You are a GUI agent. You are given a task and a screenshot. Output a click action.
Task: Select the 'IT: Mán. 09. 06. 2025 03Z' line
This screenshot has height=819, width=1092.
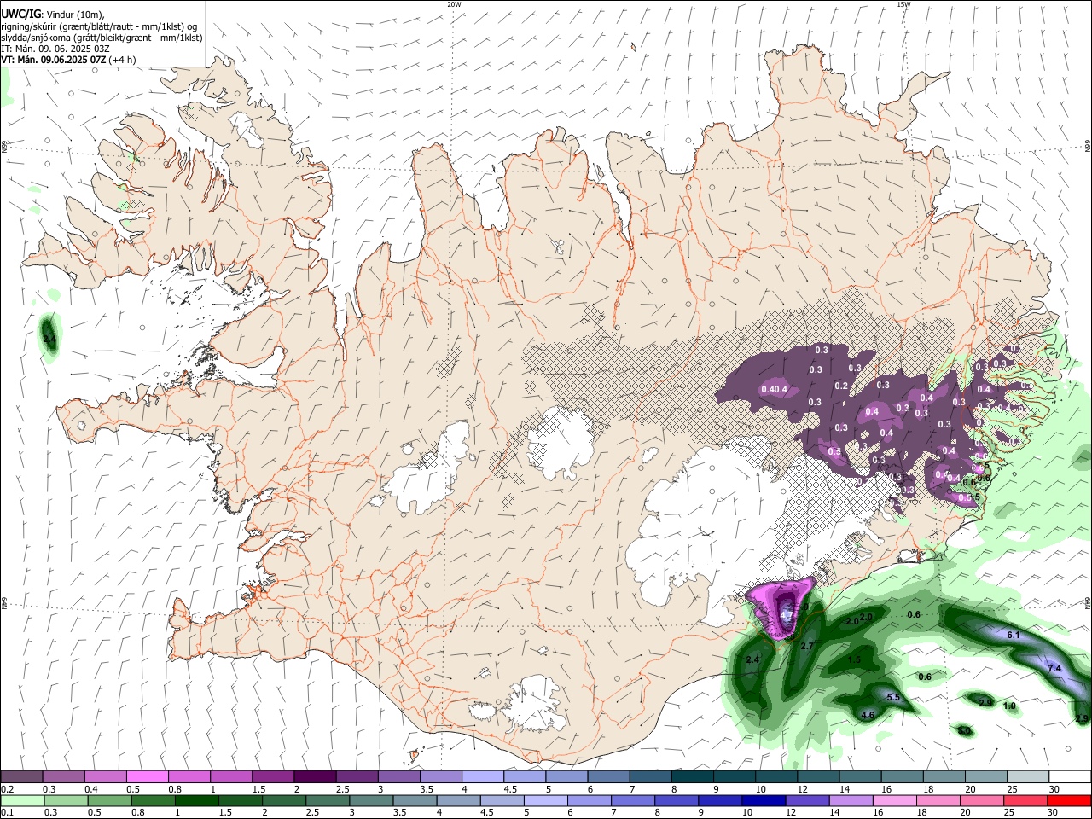pos(55,49)
